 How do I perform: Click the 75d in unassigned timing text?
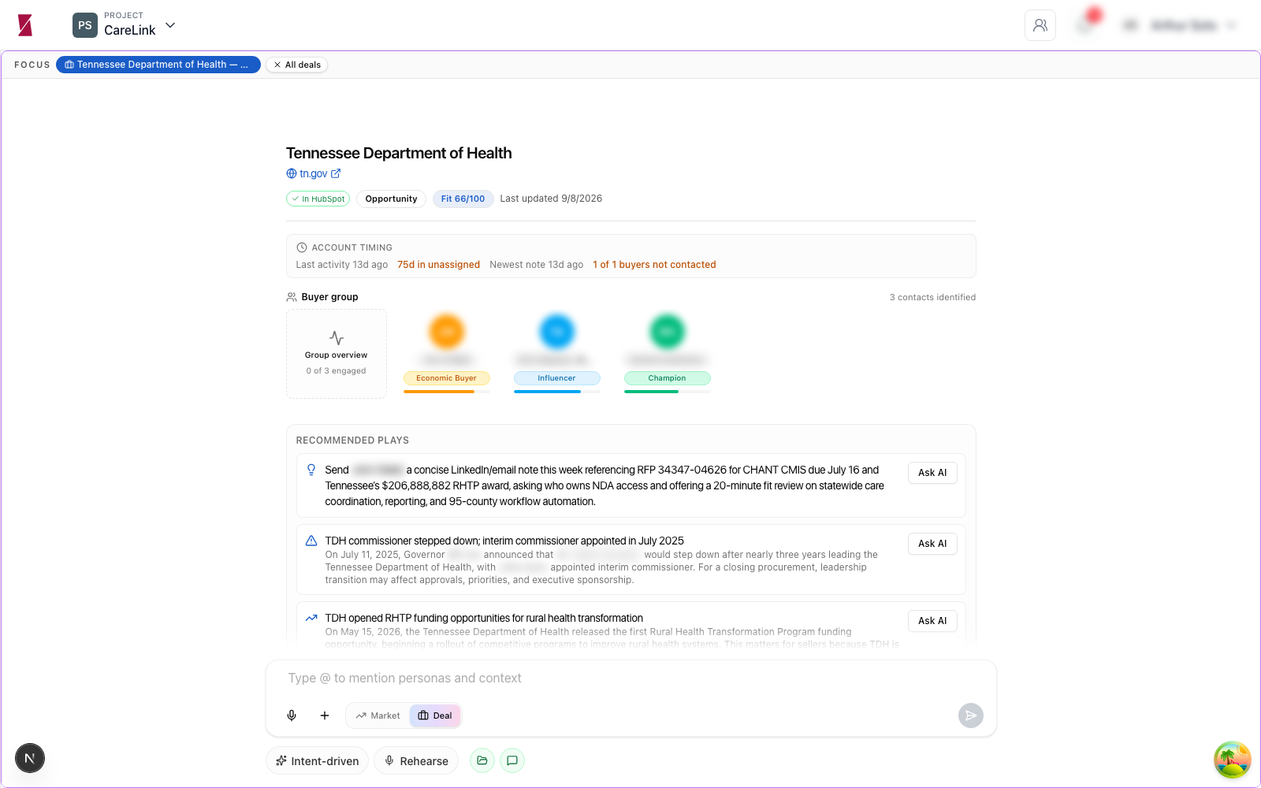pyautogui.click(x=438, y=265)
